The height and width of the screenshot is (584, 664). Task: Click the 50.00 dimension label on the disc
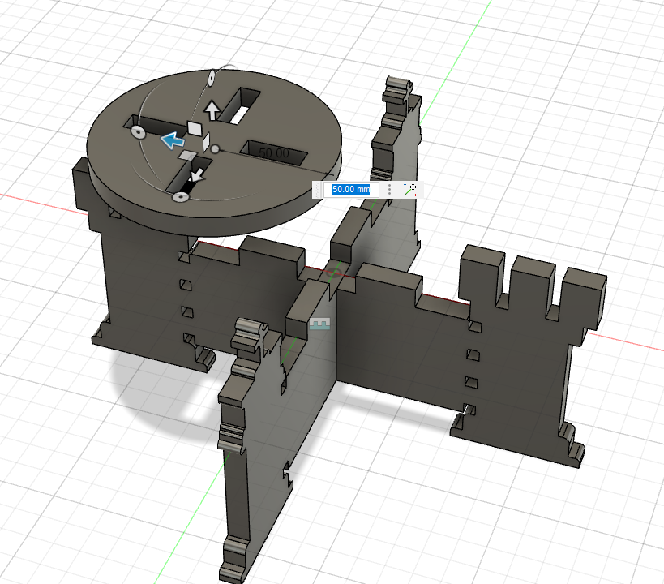274,153
